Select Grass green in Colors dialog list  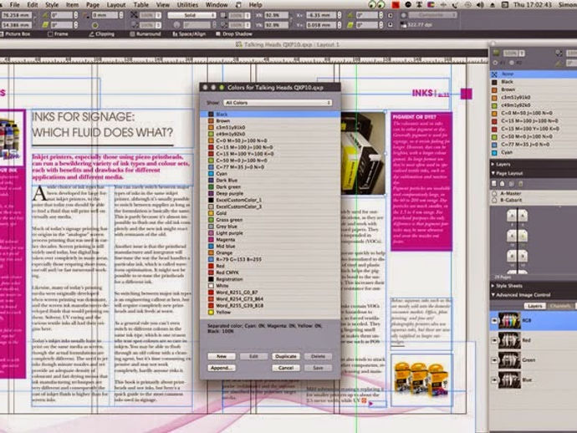pyautogui.click(x=270, y=220)
